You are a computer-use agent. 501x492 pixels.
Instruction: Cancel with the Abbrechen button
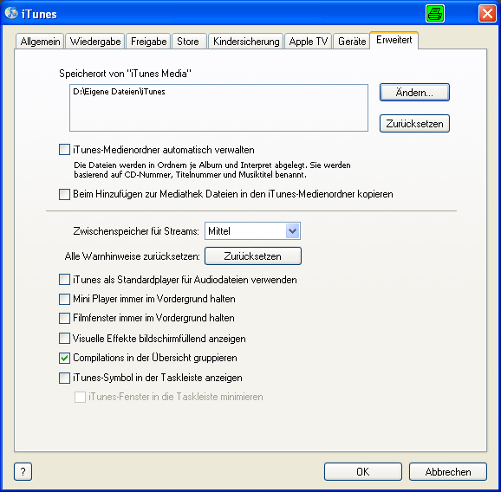(448, 471)
